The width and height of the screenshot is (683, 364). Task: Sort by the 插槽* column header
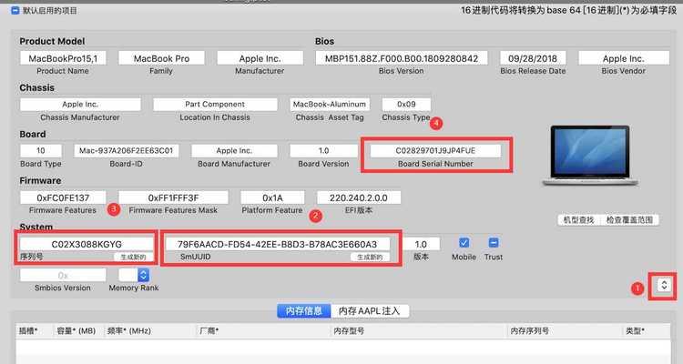pos(35,331)
